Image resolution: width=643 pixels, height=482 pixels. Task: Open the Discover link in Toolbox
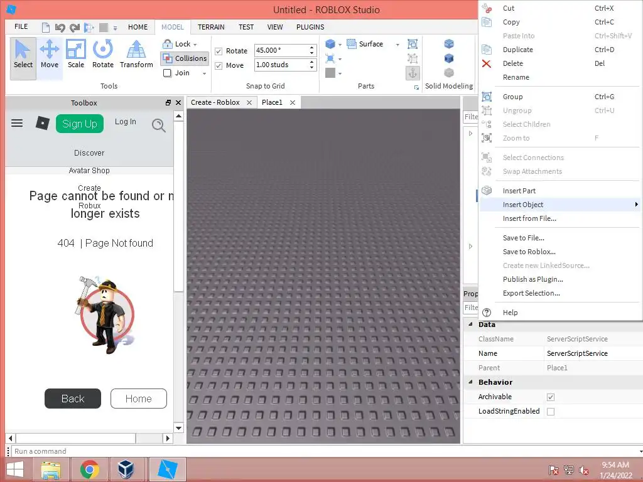pos(89,153)
